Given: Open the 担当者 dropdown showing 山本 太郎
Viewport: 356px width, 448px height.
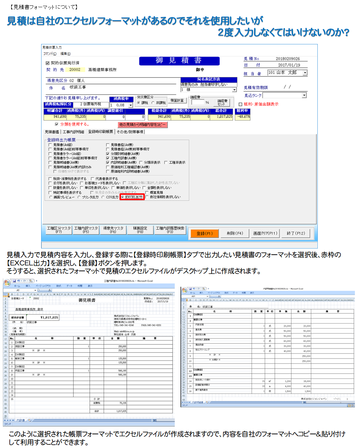Looking at the screenshot, I should click(x=305, y=73).
